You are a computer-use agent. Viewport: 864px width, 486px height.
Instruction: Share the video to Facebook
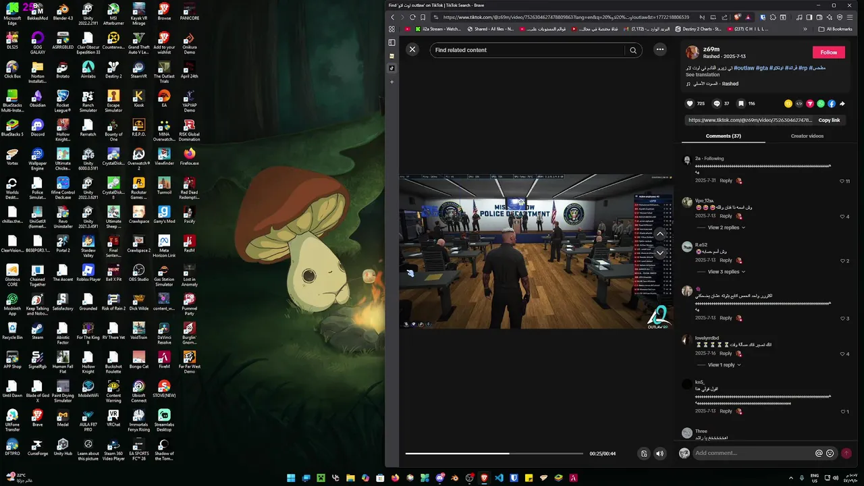pos(832,103)
